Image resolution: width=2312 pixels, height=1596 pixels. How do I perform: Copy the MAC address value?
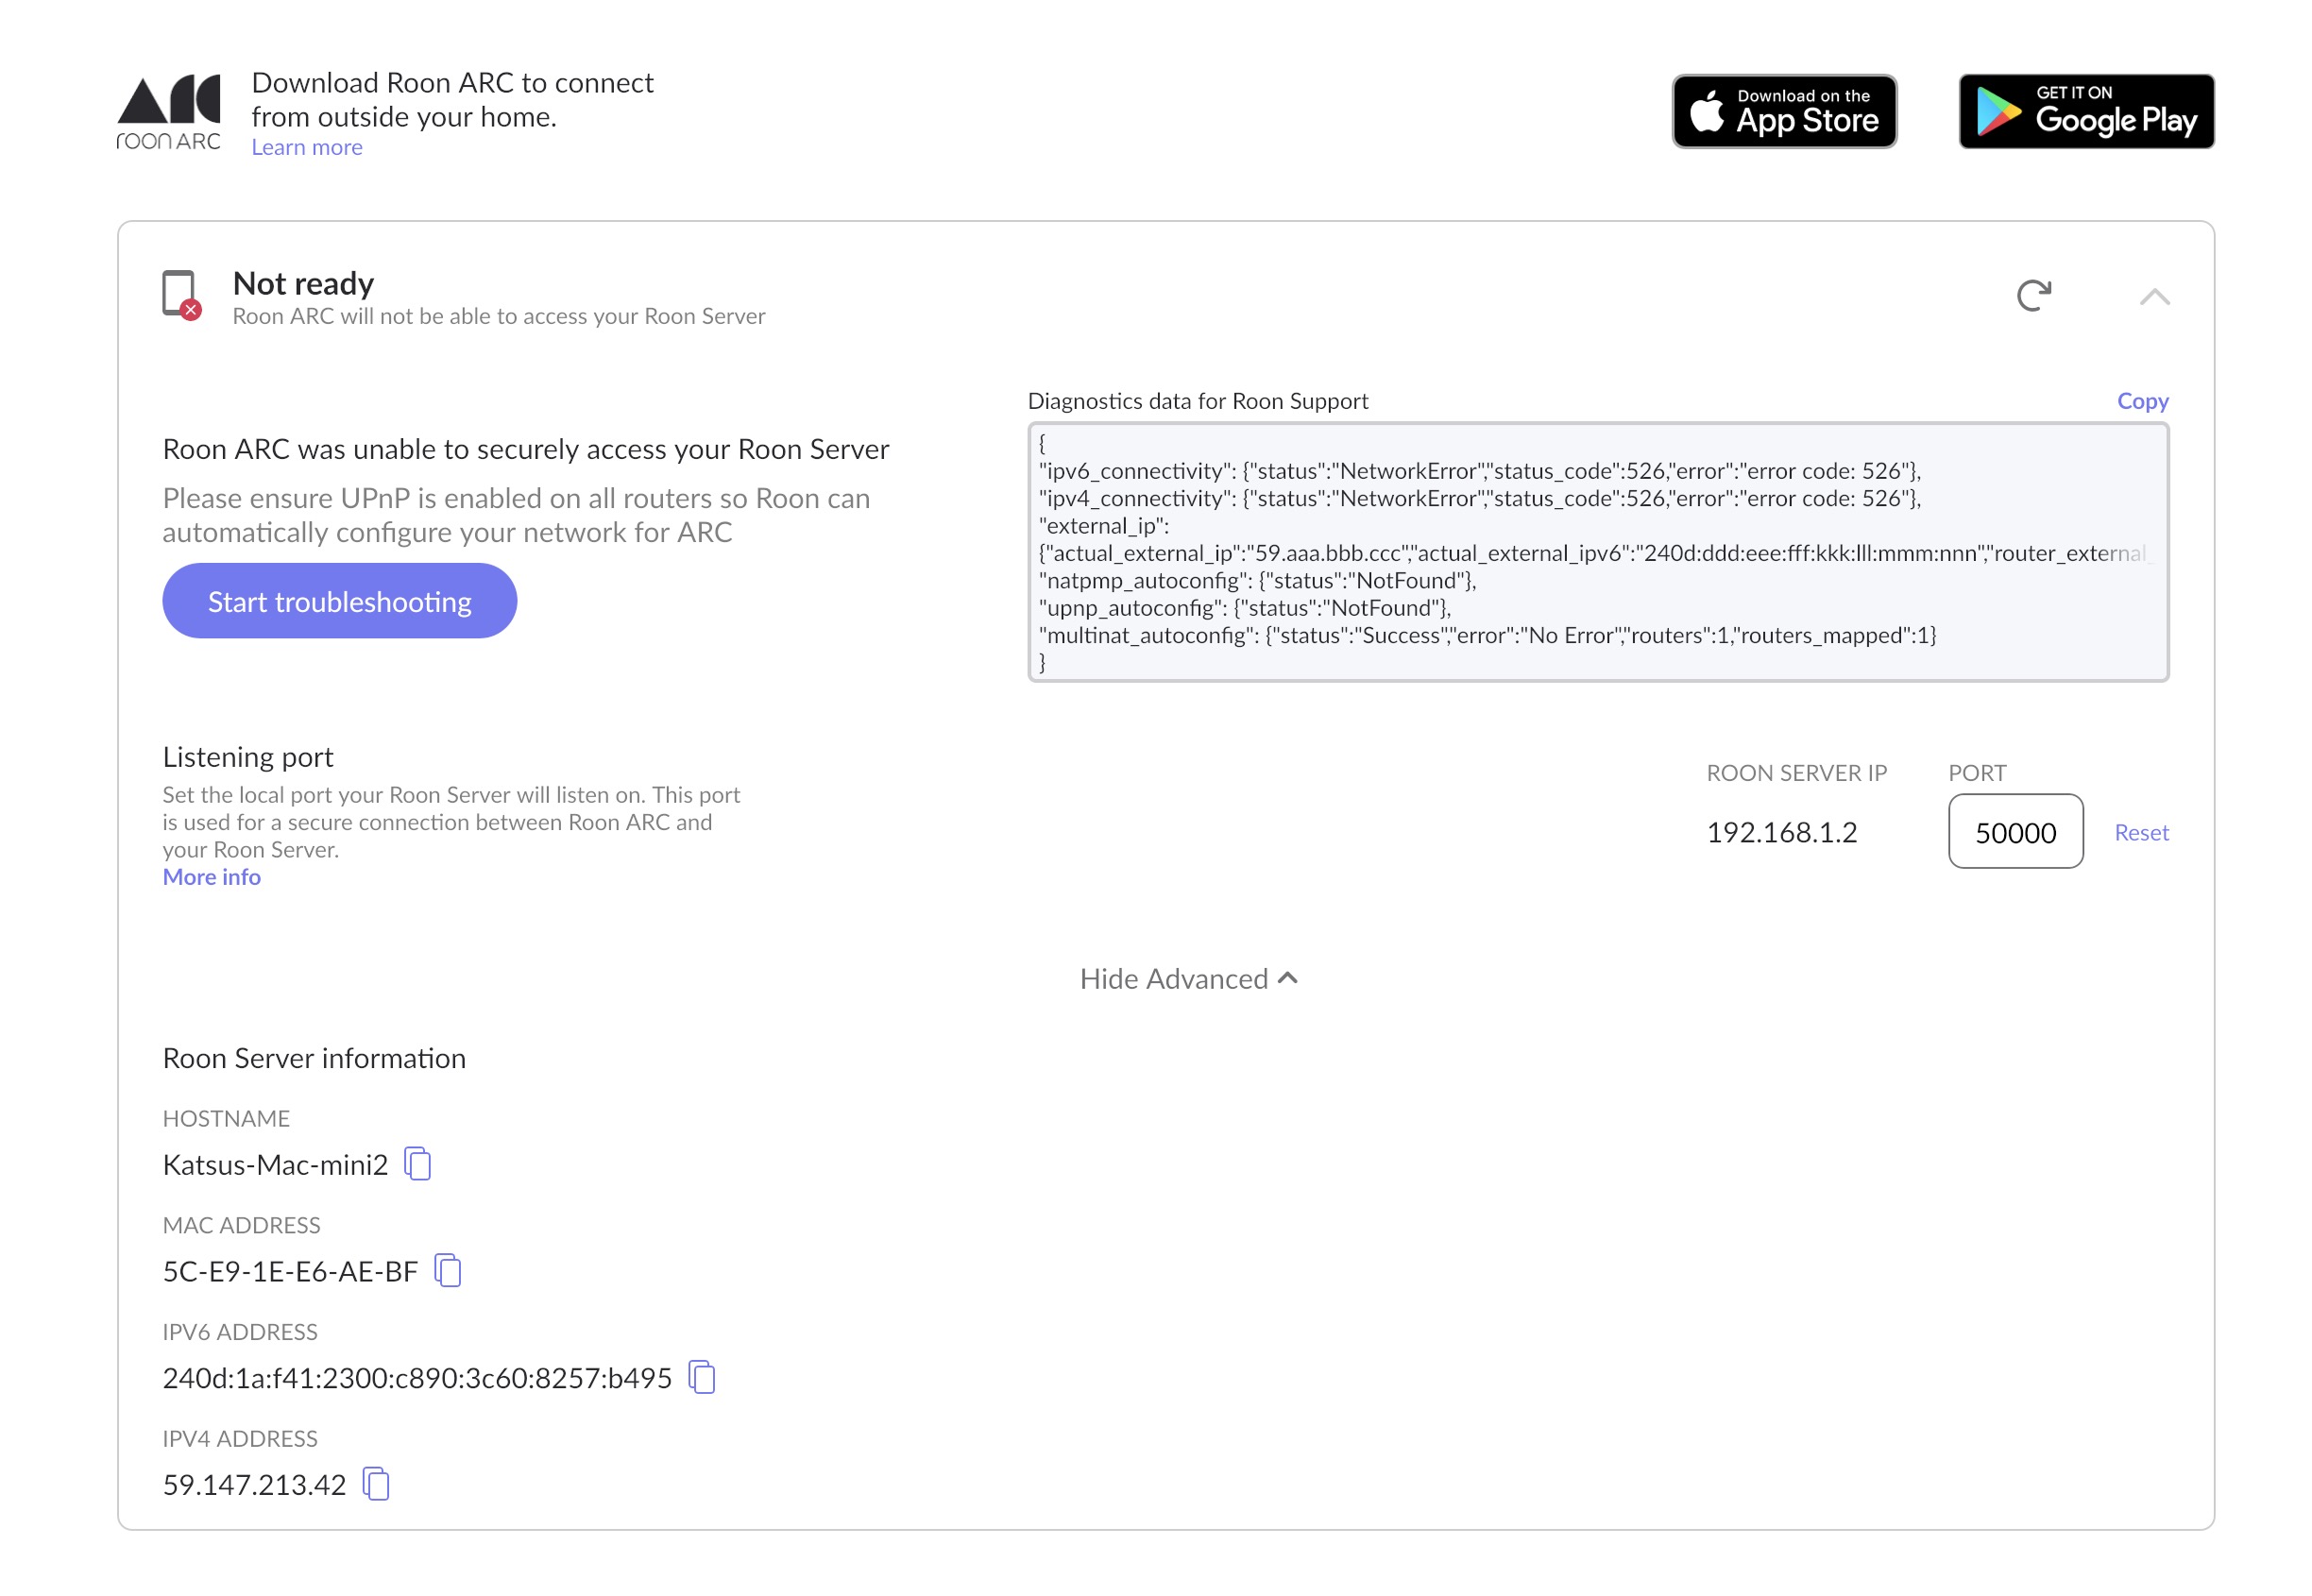(448, 1270)
